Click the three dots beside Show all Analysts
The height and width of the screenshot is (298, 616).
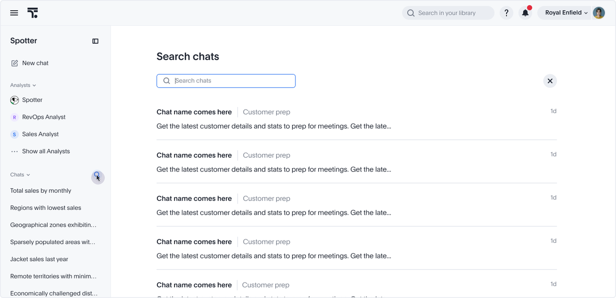14,151
